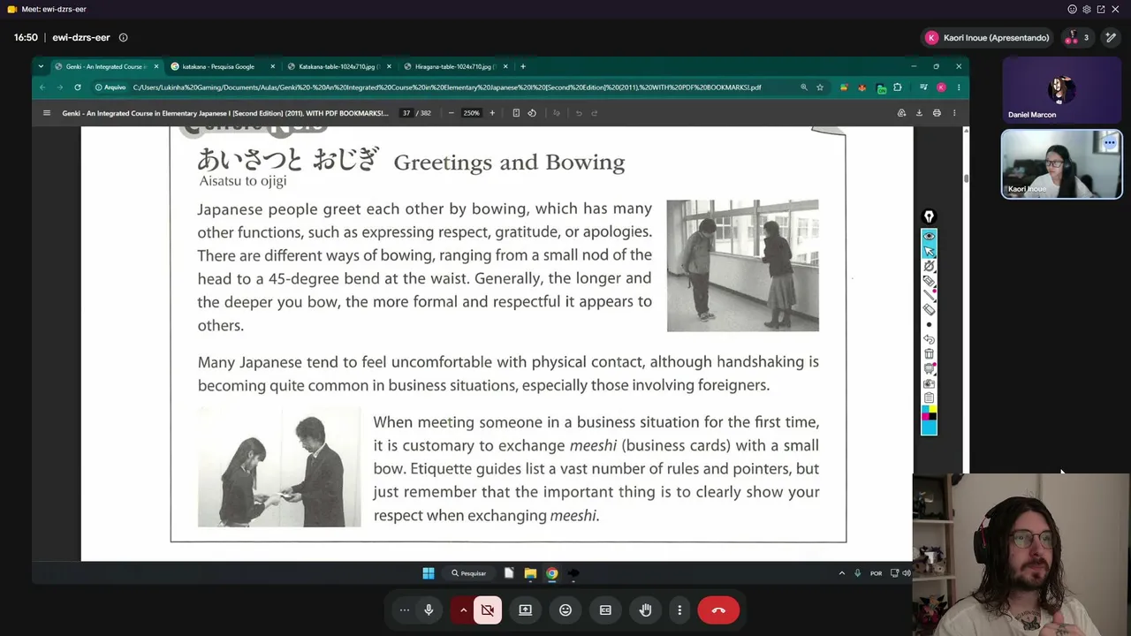
Task: Click Kaori Inoue (Apresentando) presenter chip
Action: coord(987,38)
